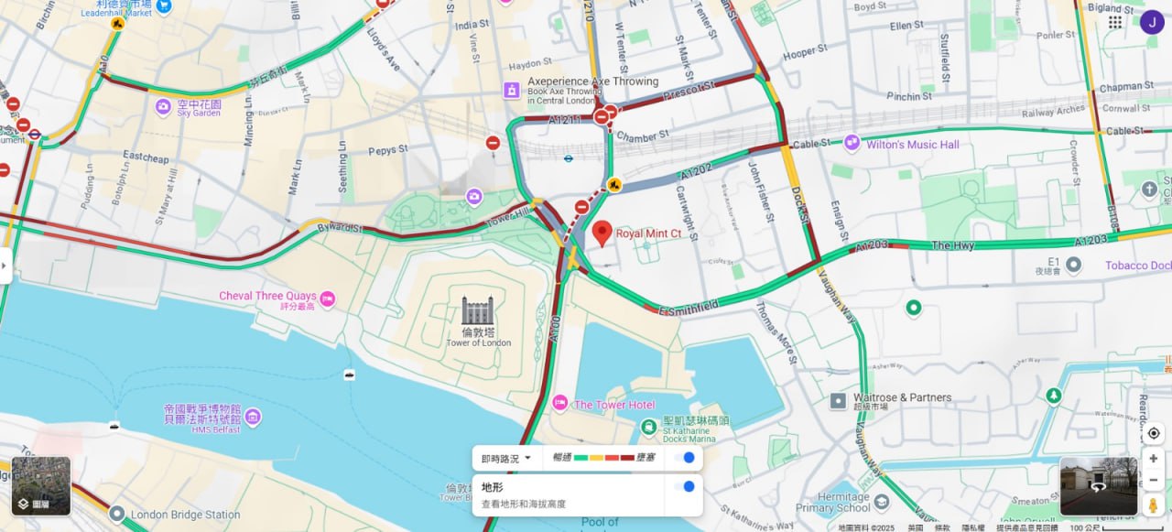Image resolution: width=1172 pixels, height=532 pixels.
Task: Click the Royal Mint Ct red pin
Action: (x=602, y=233)
